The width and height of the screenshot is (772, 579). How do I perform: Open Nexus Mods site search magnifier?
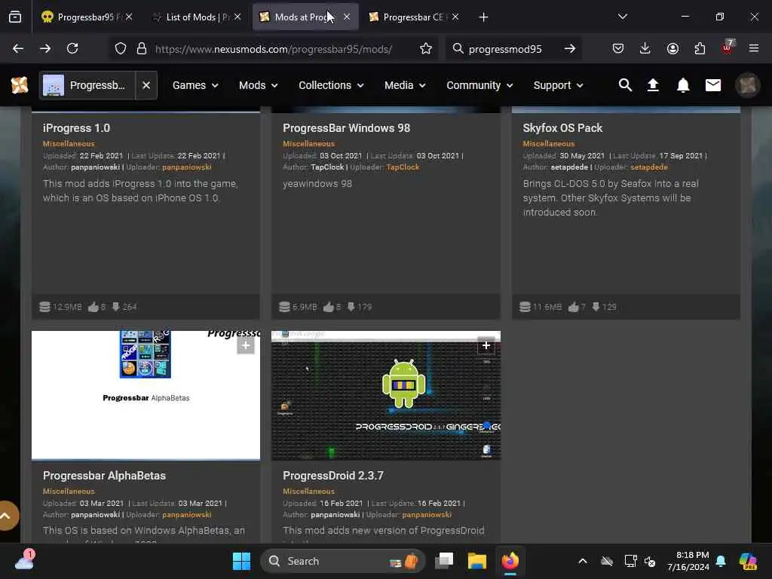(625, 85)
